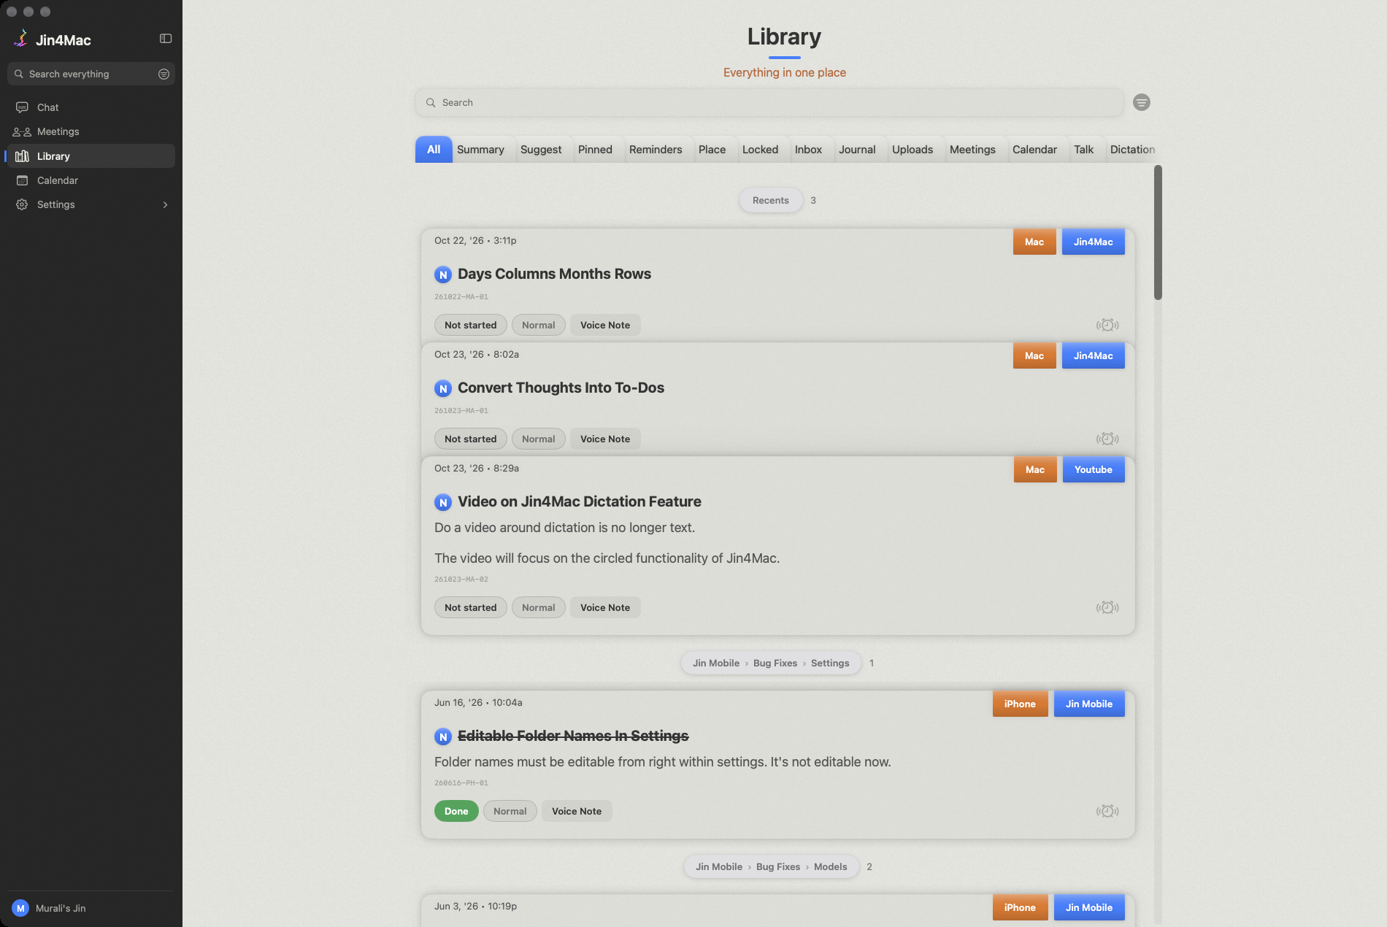Click the Youtube tag button
Viewport: 1387px width, 927px height.
(1094, 469)
